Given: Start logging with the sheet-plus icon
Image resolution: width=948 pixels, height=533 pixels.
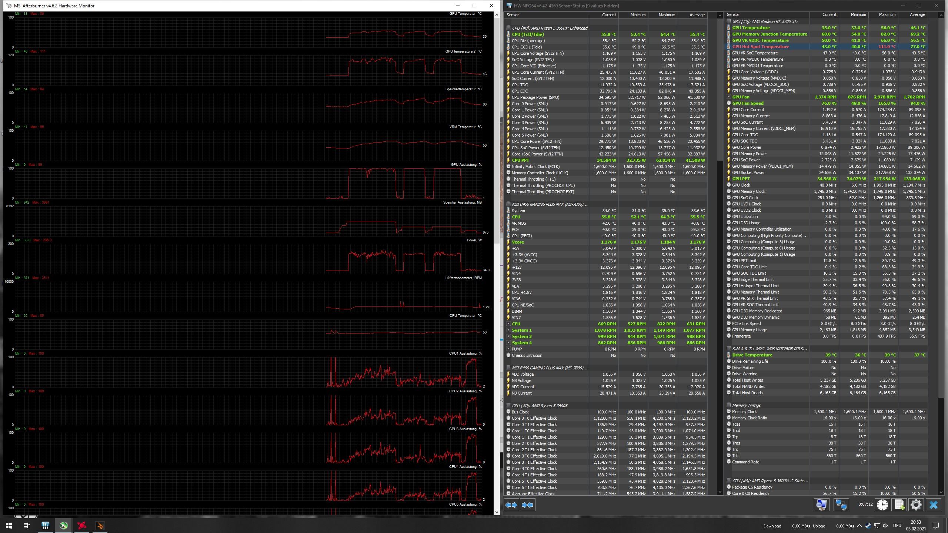Looking at the screenshot, I should pyautogui.click(x=899, y=505).
